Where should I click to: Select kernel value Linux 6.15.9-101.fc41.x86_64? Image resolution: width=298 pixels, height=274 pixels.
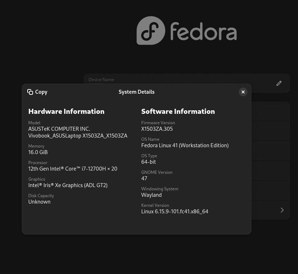[175, 212]
